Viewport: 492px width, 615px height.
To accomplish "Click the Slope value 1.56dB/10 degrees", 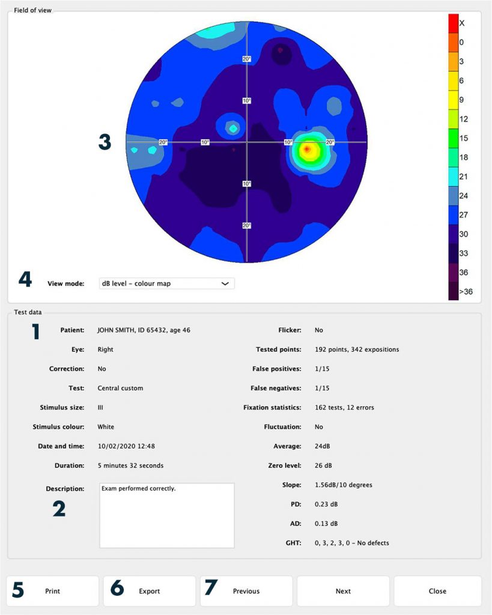I will 344,485.
